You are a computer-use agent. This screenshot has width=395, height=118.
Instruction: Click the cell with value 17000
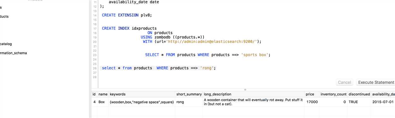pos(312,102)
